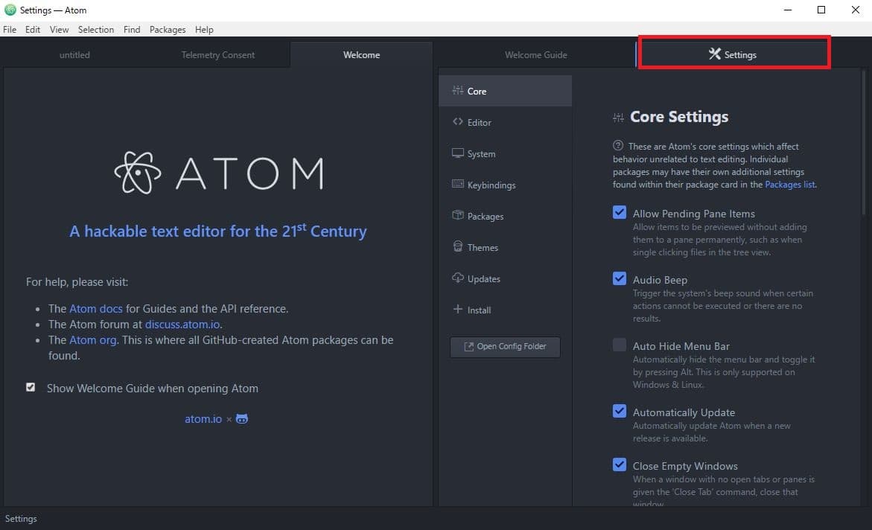Disable Allow Pending Pane Items checkbox
Image resolution: width=872 pixels, height=530 pixels.
(x=620, y=213)
